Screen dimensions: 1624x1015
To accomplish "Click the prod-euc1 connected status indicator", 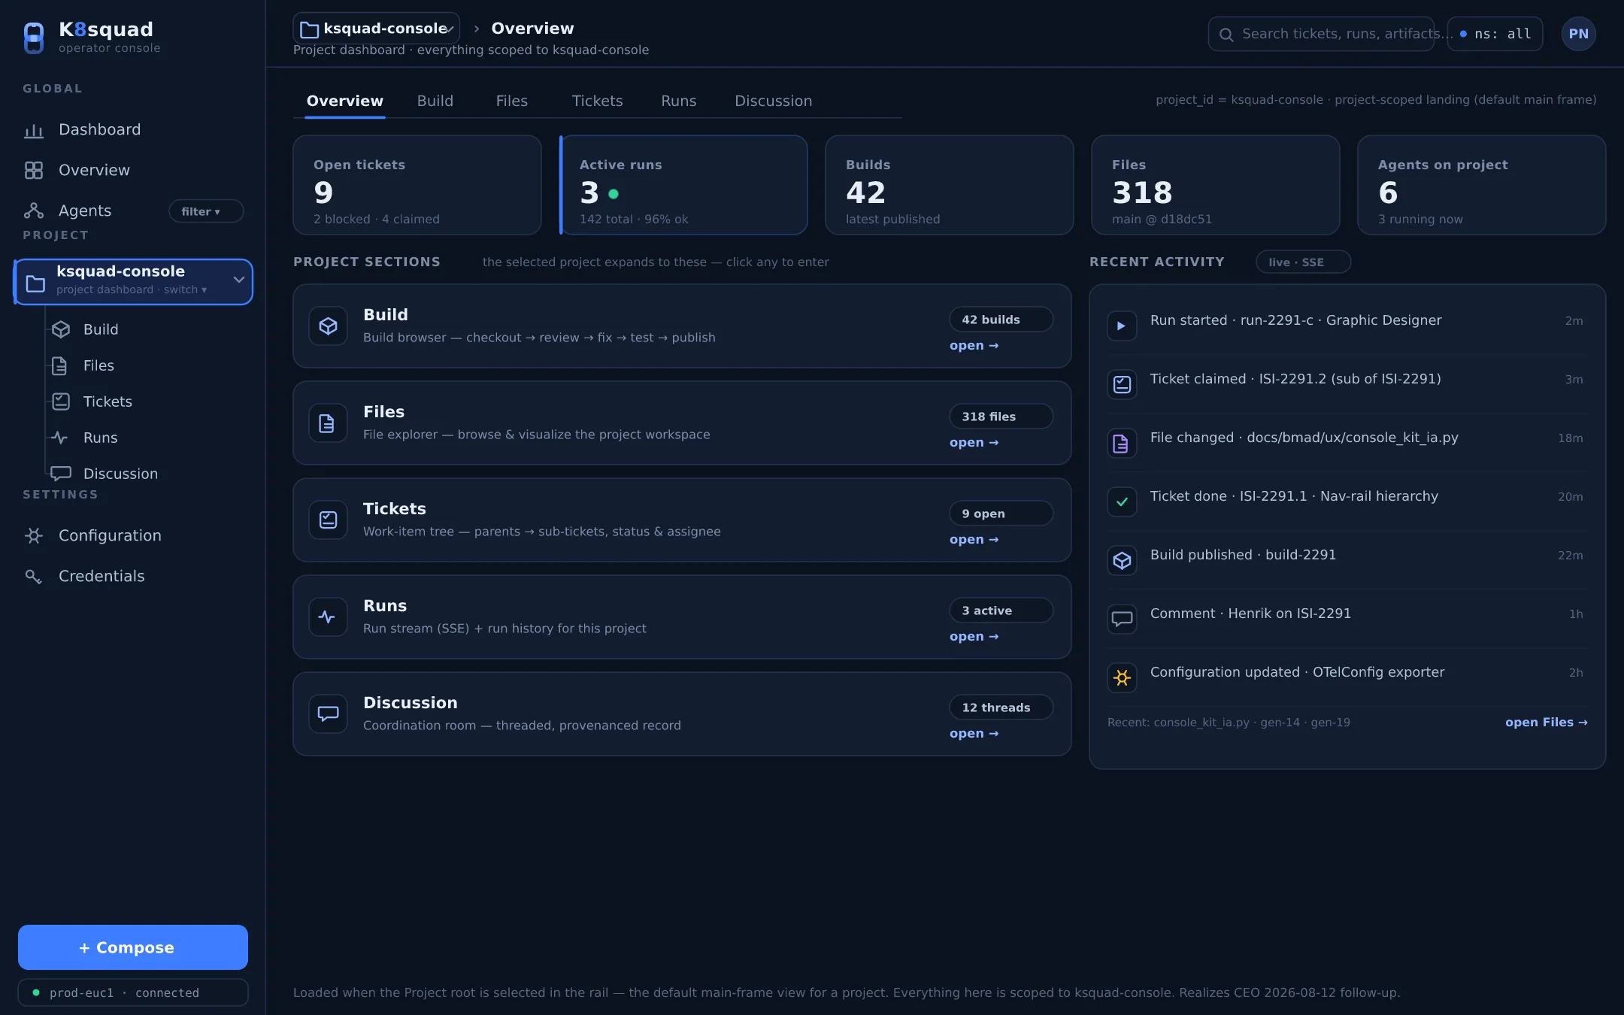I will 133,992.
